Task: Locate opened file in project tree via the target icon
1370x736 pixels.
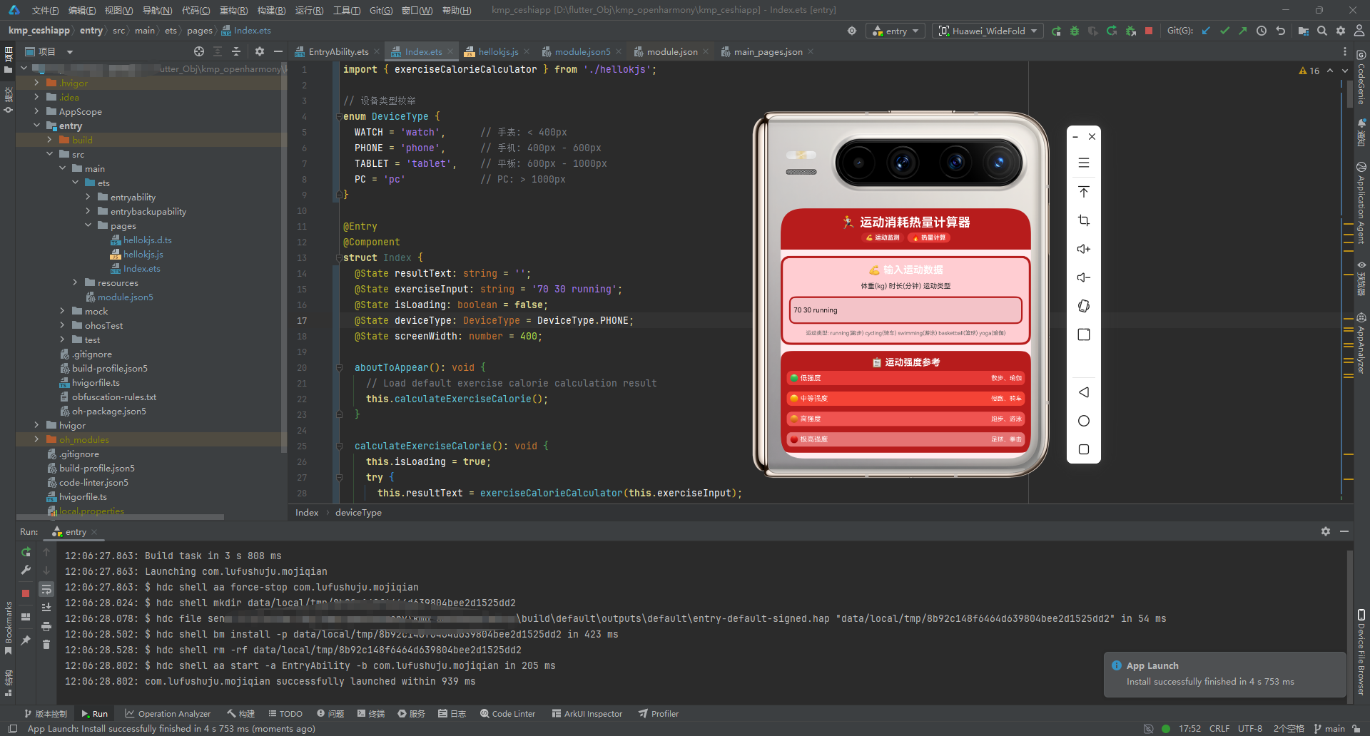Action: [199, 51]
